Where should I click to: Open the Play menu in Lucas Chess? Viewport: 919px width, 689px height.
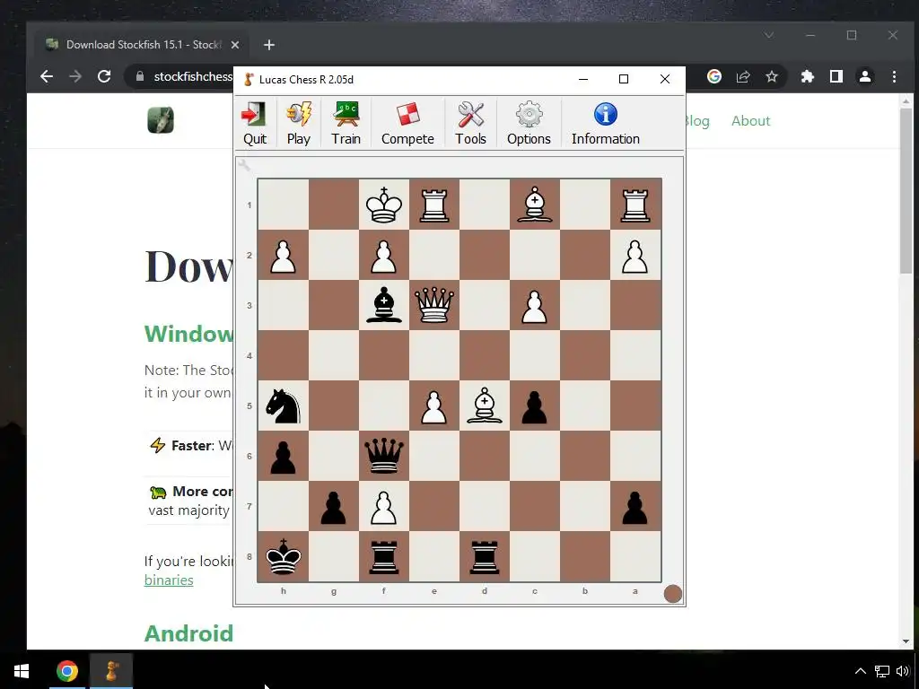(x=298, y=124)
